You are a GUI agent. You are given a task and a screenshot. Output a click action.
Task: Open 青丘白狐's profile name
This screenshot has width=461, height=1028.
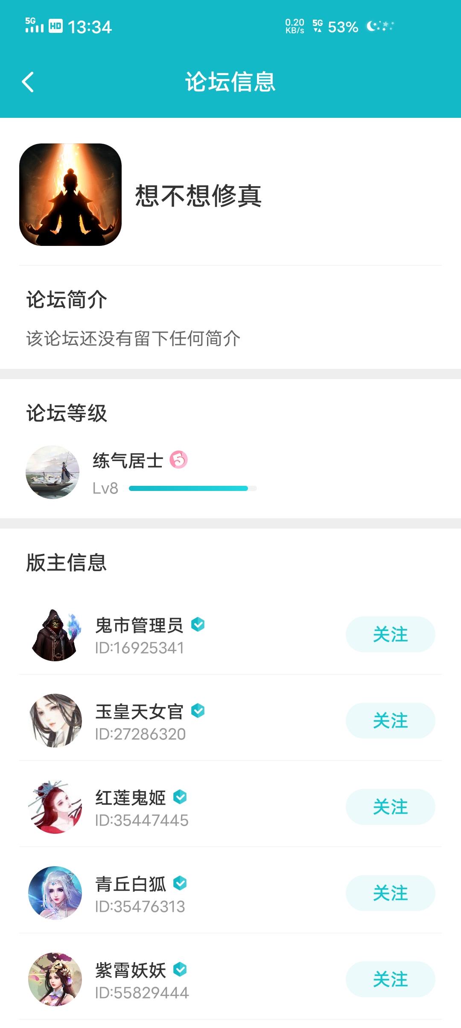pyautogui.click(x=131, y=884)
